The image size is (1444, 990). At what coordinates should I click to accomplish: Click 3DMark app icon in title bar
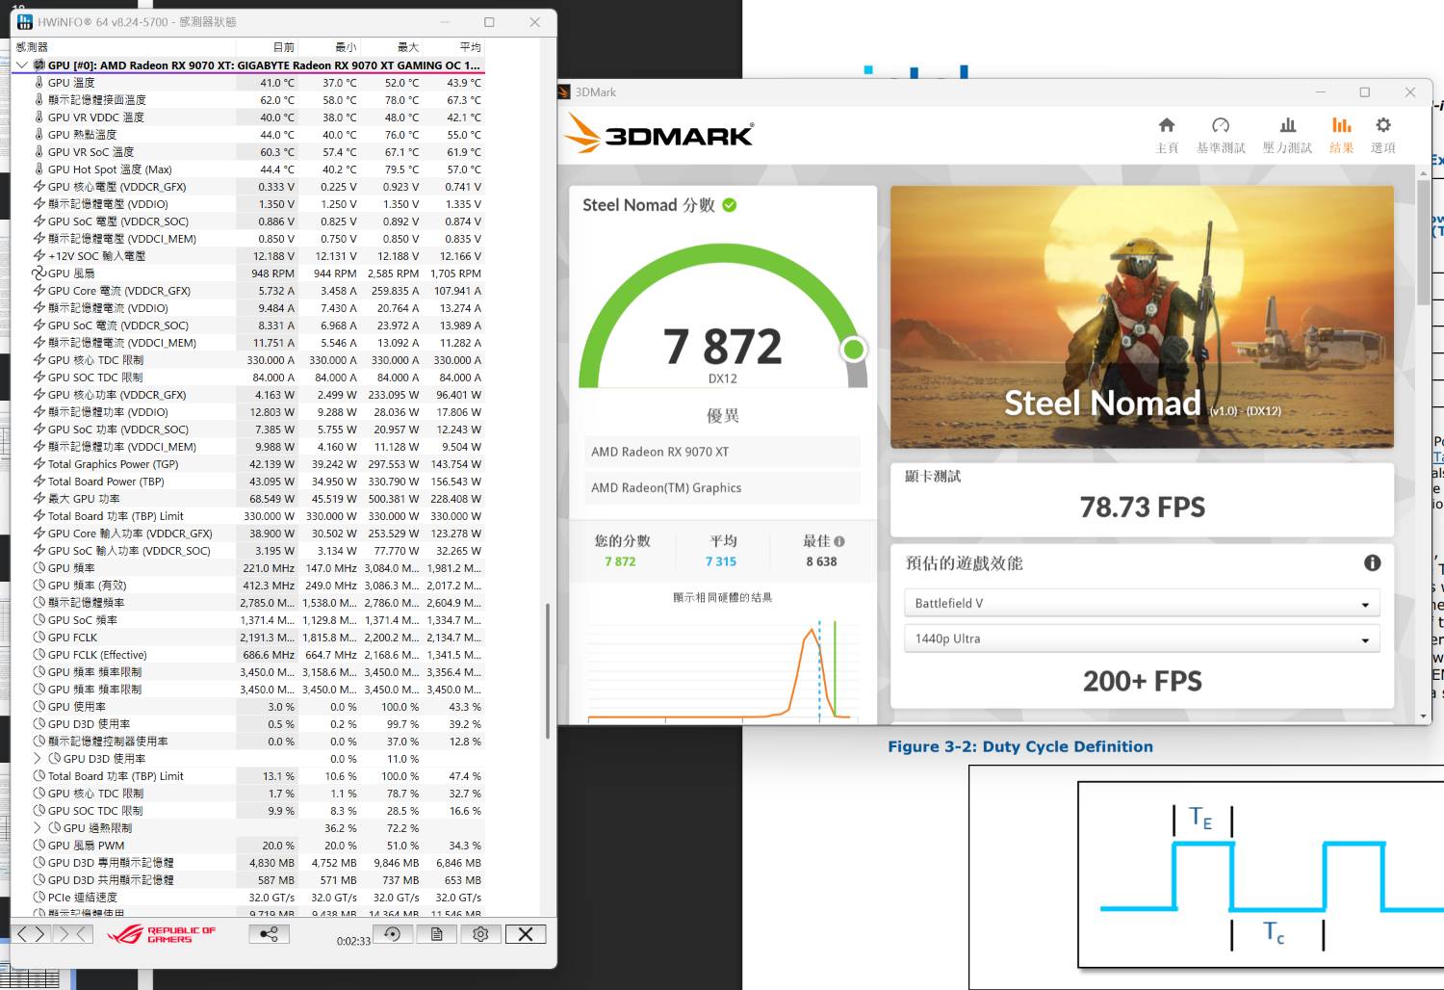(565, 92)
